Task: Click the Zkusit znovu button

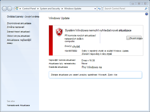Action: (x=134, y=38)
